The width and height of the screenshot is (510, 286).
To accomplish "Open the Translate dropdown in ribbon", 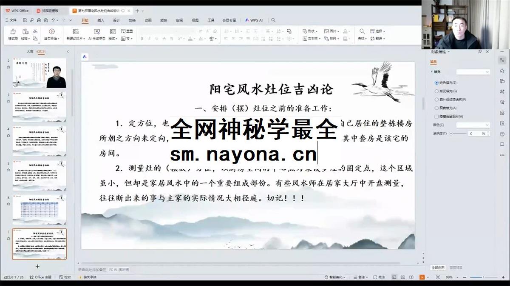I will 377,39.
